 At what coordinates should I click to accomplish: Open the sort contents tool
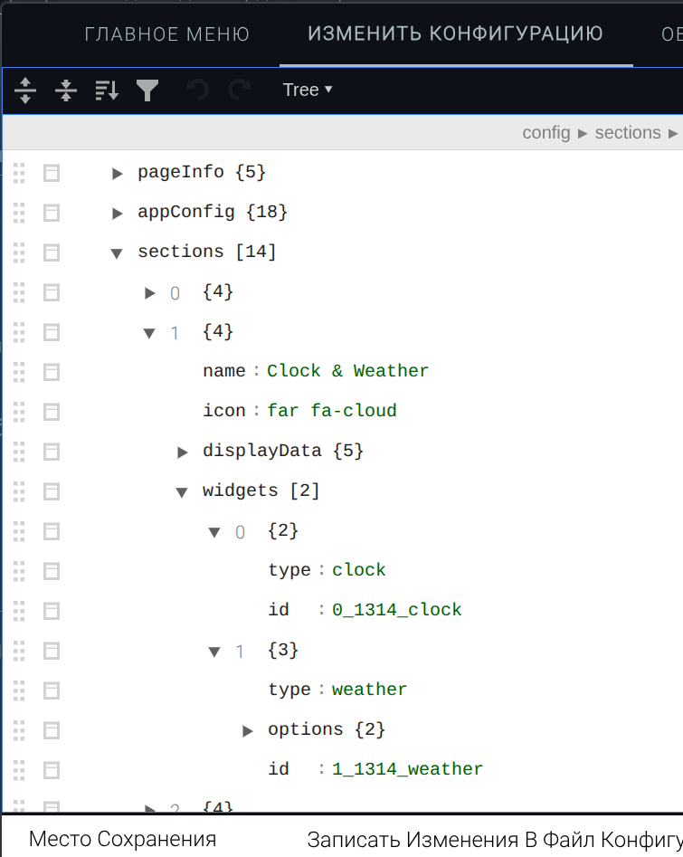(107, 90)
